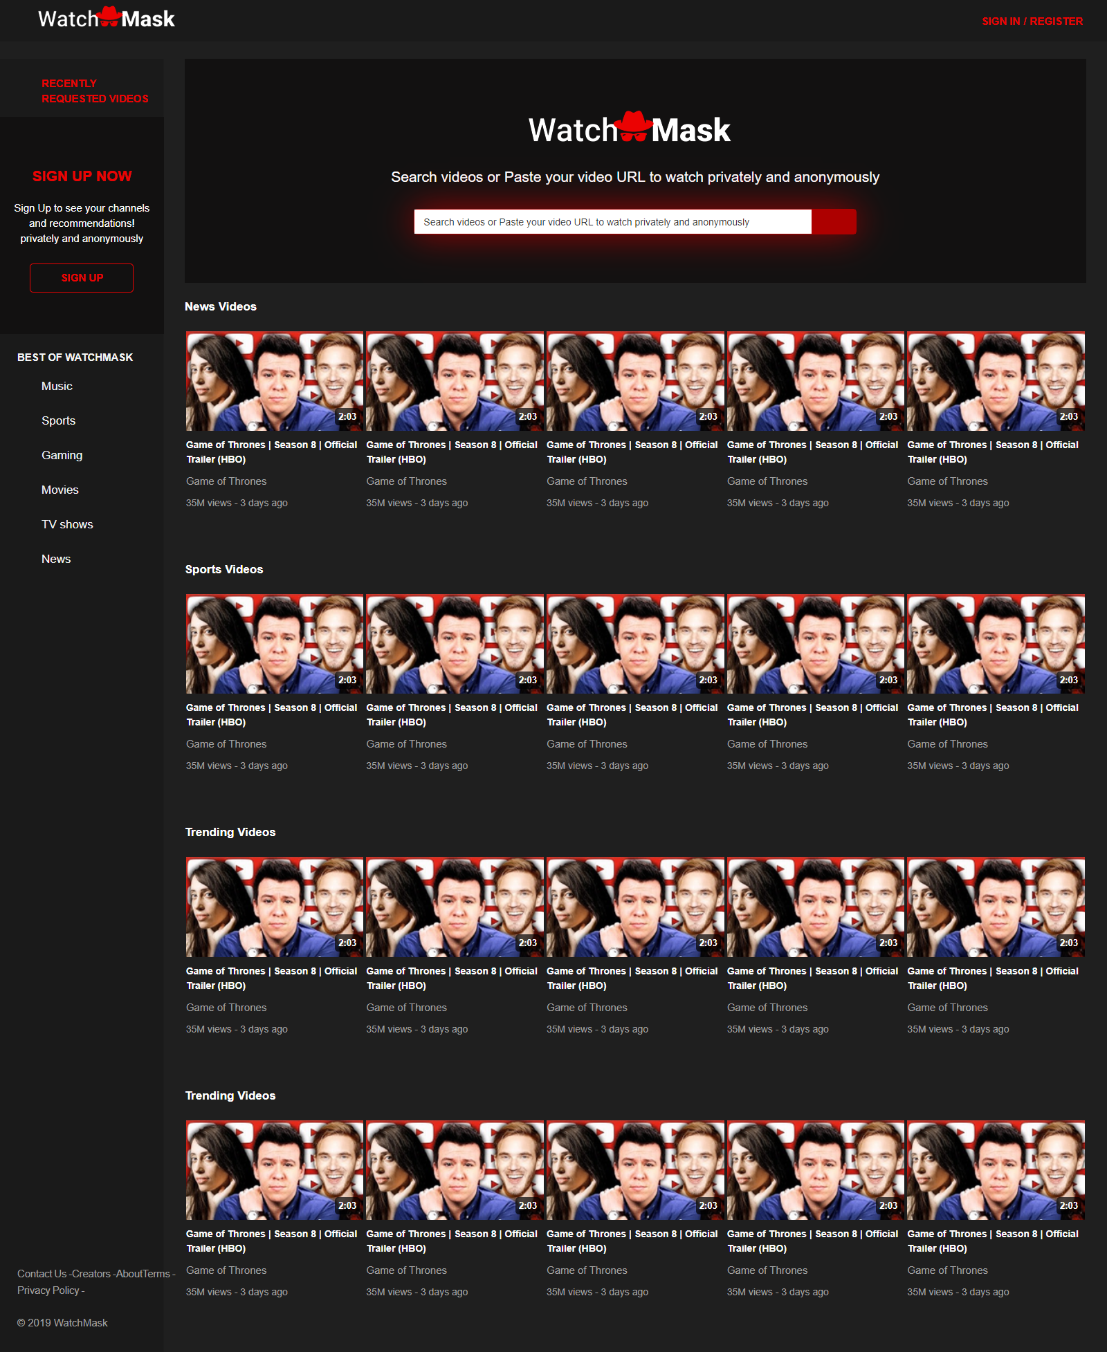1107x1352 pixels.
Task: Click the third video title under Sports Videos
Action: tap(632, 715)
